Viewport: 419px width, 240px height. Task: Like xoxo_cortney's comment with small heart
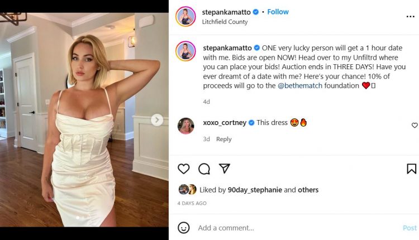click(x=415, y=125)
